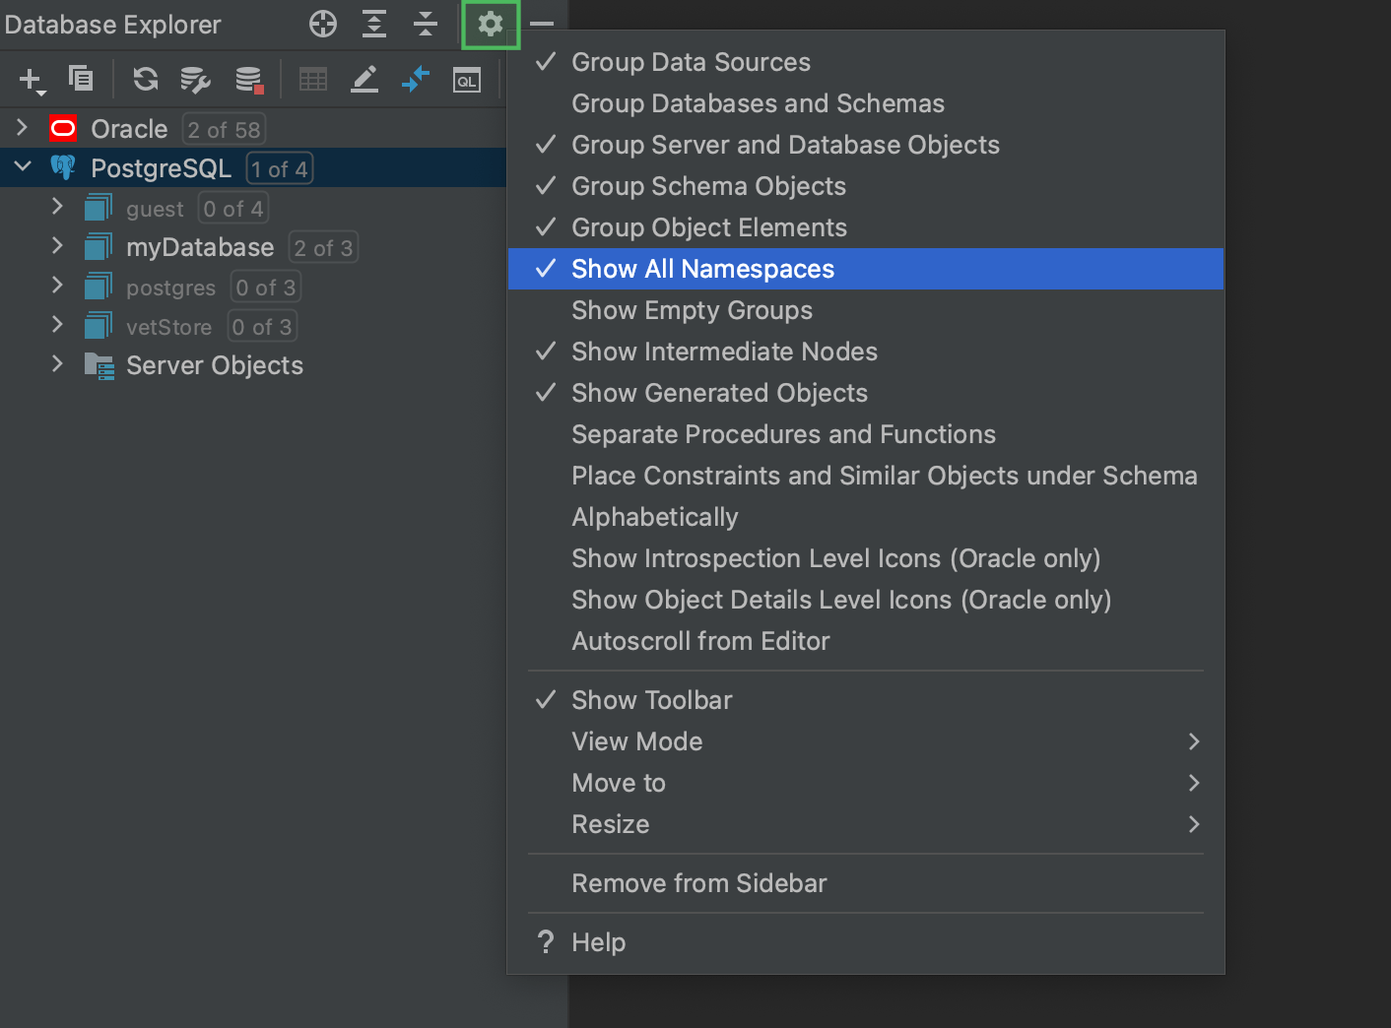This screenshot has width=1391, height=1028.
Task: Open the Resize submenu option
Action: pyautogui.click(x=611, y=824)
